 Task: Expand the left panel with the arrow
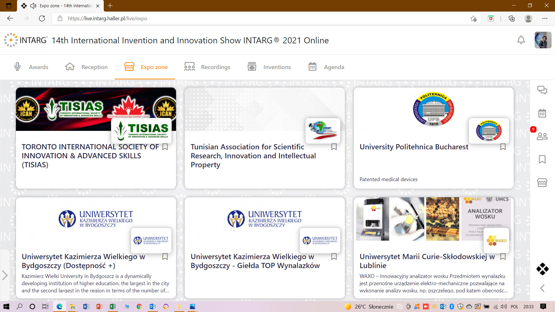(x=5, y=275)
